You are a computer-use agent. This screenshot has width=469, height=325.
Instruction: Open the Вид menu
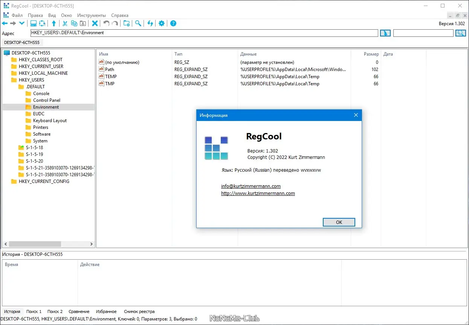point(52,15)
